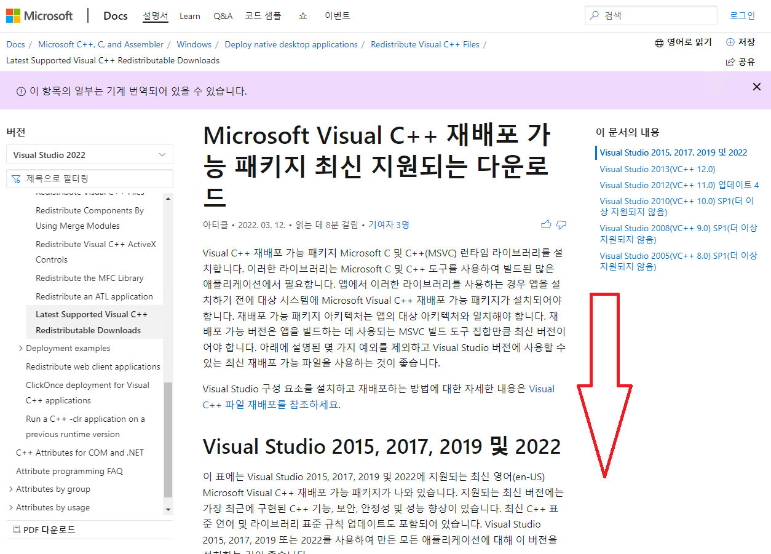
Task: Click the search magnifier icon
Action: click(x=595, y=15)
